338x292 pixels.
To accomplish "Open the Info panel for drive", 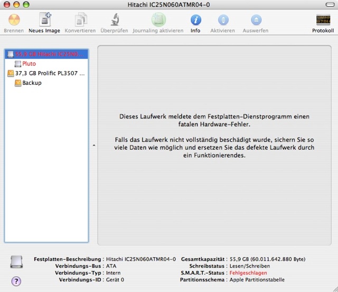I will (x=195, y=21).
